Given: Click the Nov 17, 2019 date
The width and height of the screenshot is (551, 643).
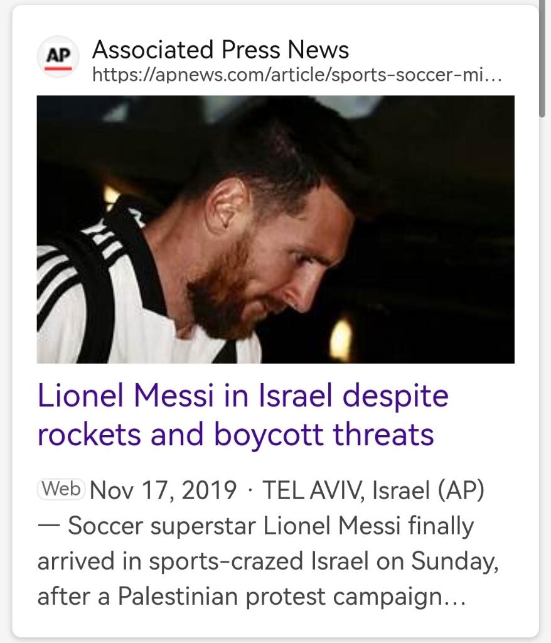Looking at the screenshot, I should (164, 490).
